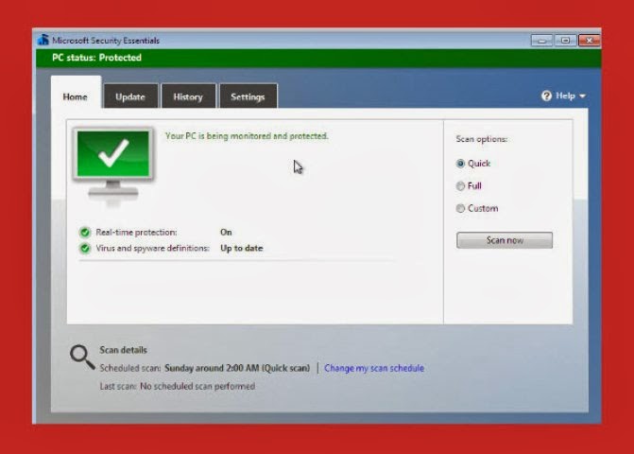Click the 'Up to date' definitions value
Viewport: 634px width, 454px height.
pyautogui.click(x=241, y=248)
